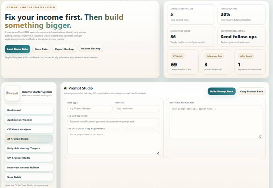
Task: Click 'Total tracked roles' caption
Action: (x=179, y=20)
